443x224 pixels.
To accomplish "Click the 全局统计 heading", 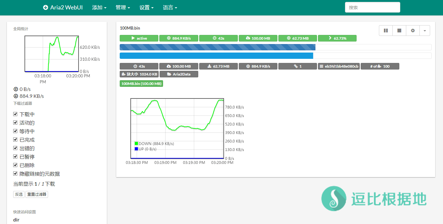I will (21, 29).
